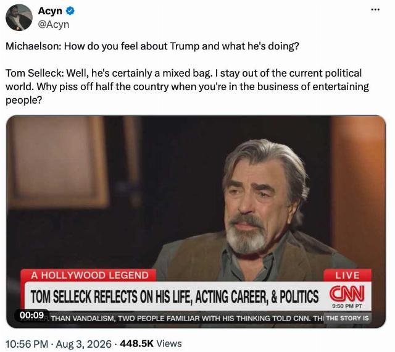Select the Michaelson question text line
The height and width of the screenshot is (352, 395).
[x=152, y=46]
